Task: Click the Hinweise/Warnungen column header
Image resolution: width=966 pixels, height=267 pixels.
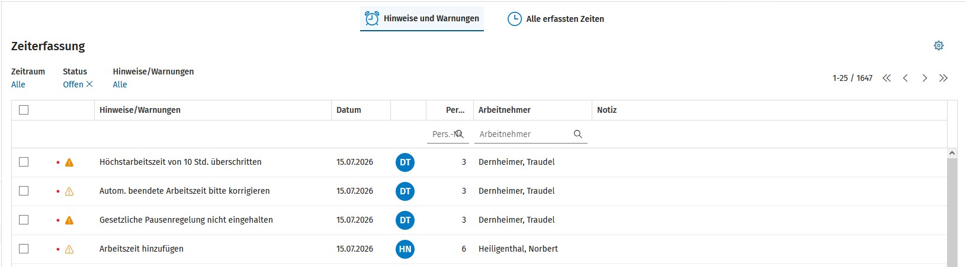Action: pyautogui.click(x=213, y=110)
